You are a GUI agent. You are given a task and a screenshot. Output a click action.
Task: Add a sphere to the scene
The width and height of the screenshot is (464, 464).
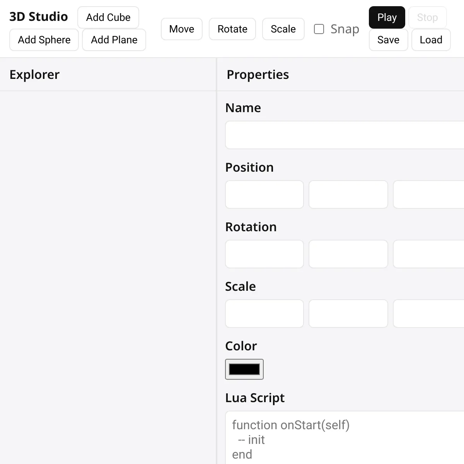pos(44,40)
